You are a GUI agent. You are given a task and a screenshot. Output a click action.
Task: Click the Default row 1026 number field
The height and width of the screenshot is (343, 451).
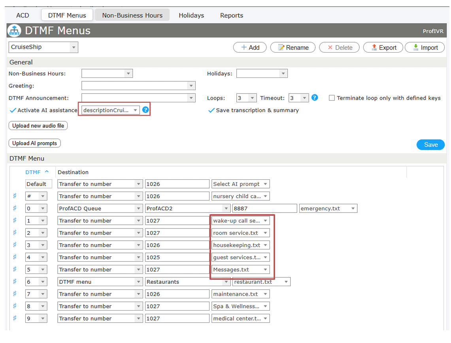[x=177, y=184]
